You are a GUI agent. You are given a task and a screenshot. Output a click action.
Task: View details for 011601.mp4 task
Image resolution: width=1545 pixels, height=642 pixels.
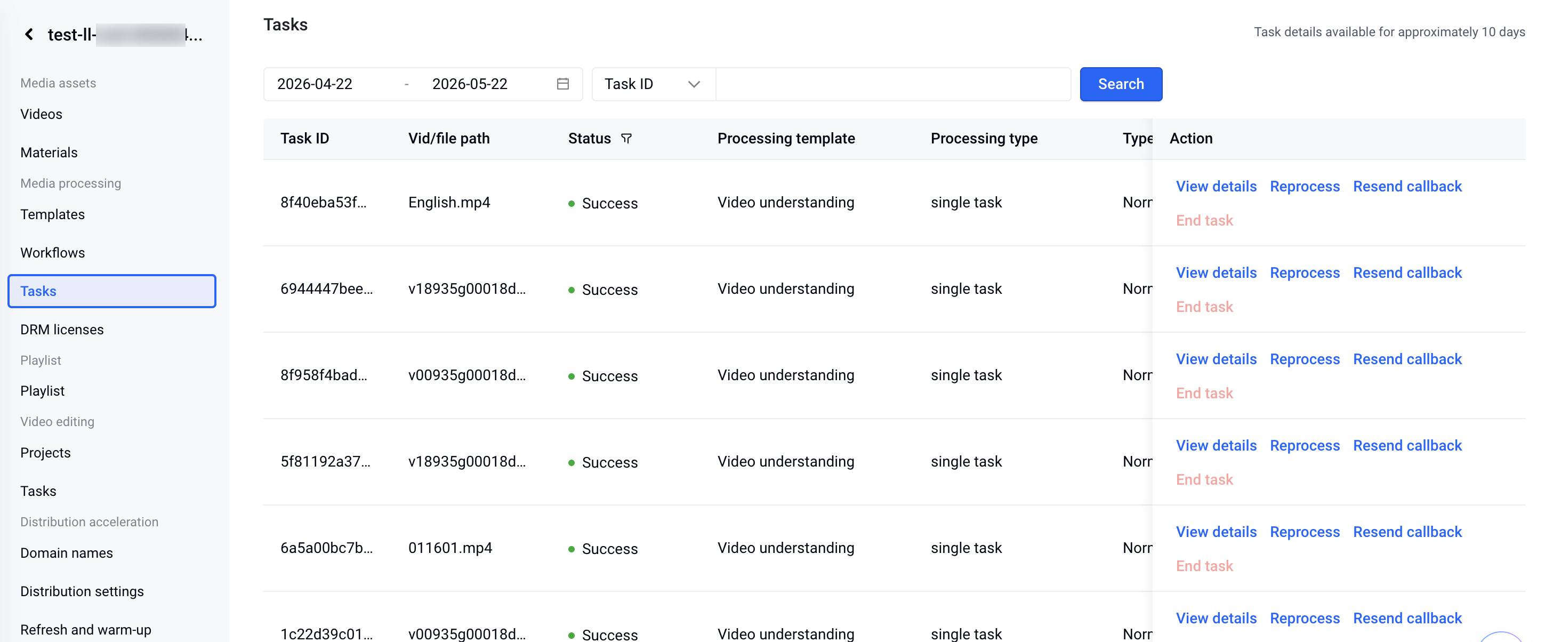(x=1216, y=532)
